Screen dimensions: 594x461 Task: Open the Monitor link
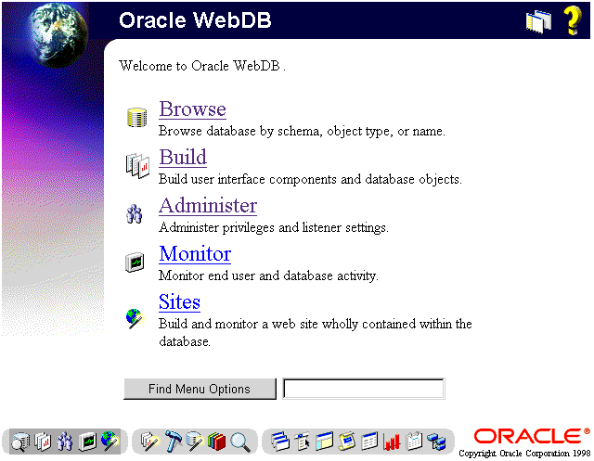pyautogui.click(x=195, y=254)
